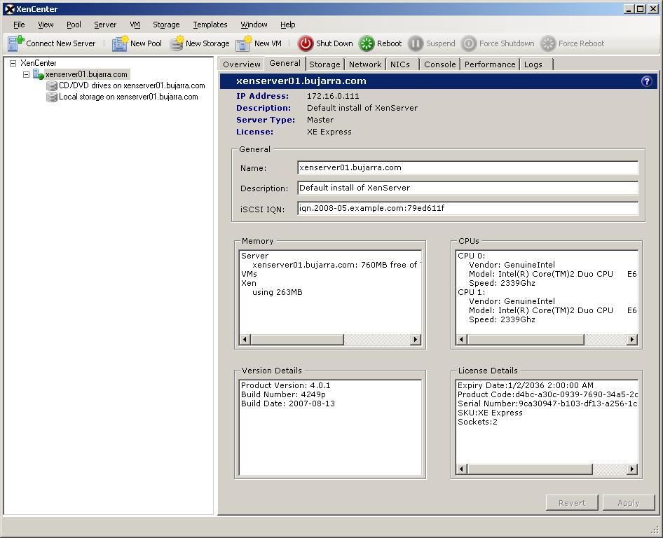Click the XenCenter title bar logo

(9, 9)
